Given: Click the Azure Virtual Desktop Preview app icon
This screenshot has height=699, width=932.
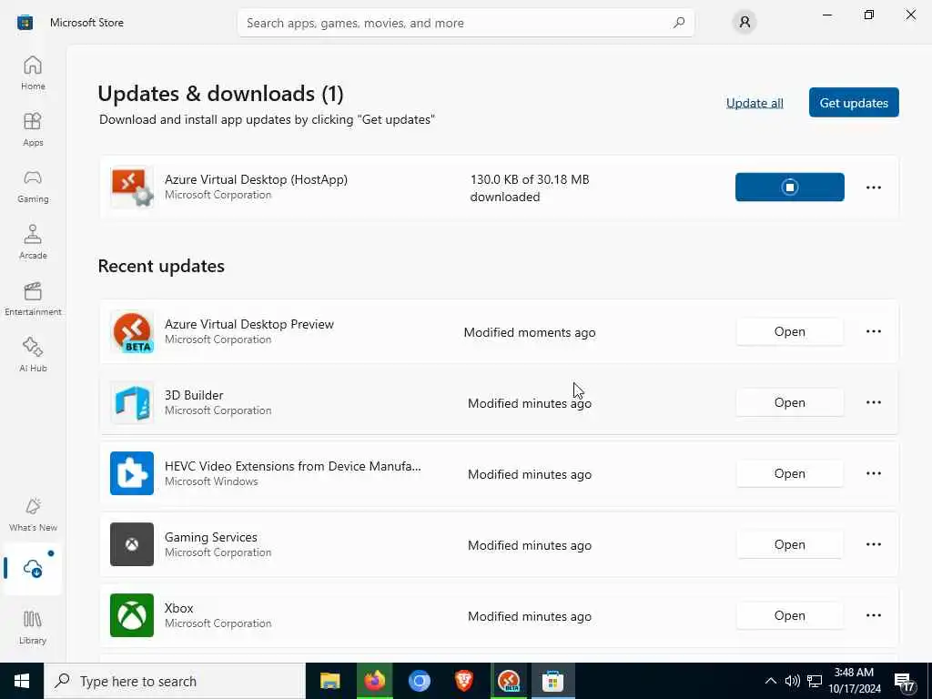Looking at the screenshot, I should [132, 331].
